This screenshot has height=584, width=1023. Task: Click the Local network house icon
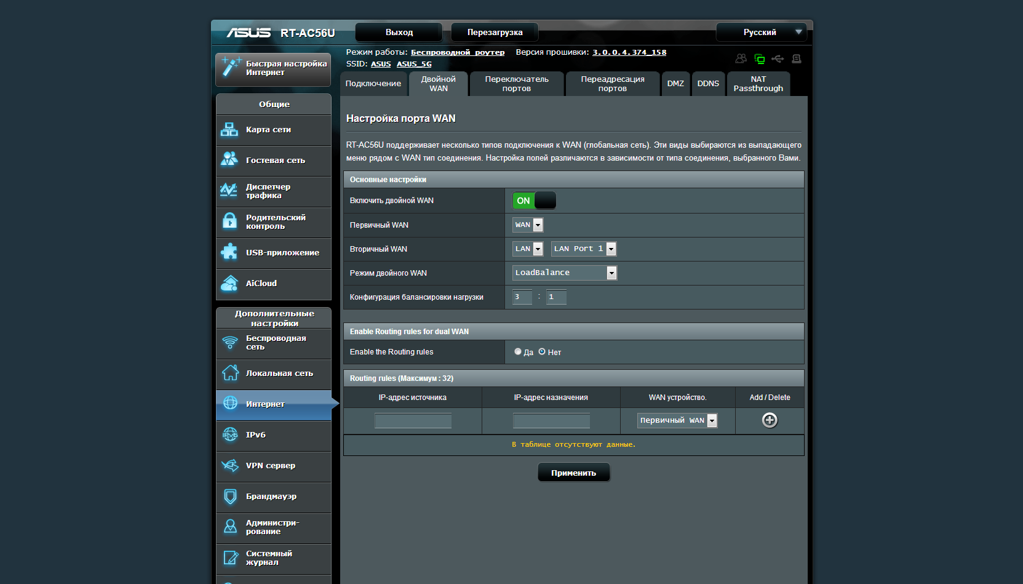pos(230,373)
